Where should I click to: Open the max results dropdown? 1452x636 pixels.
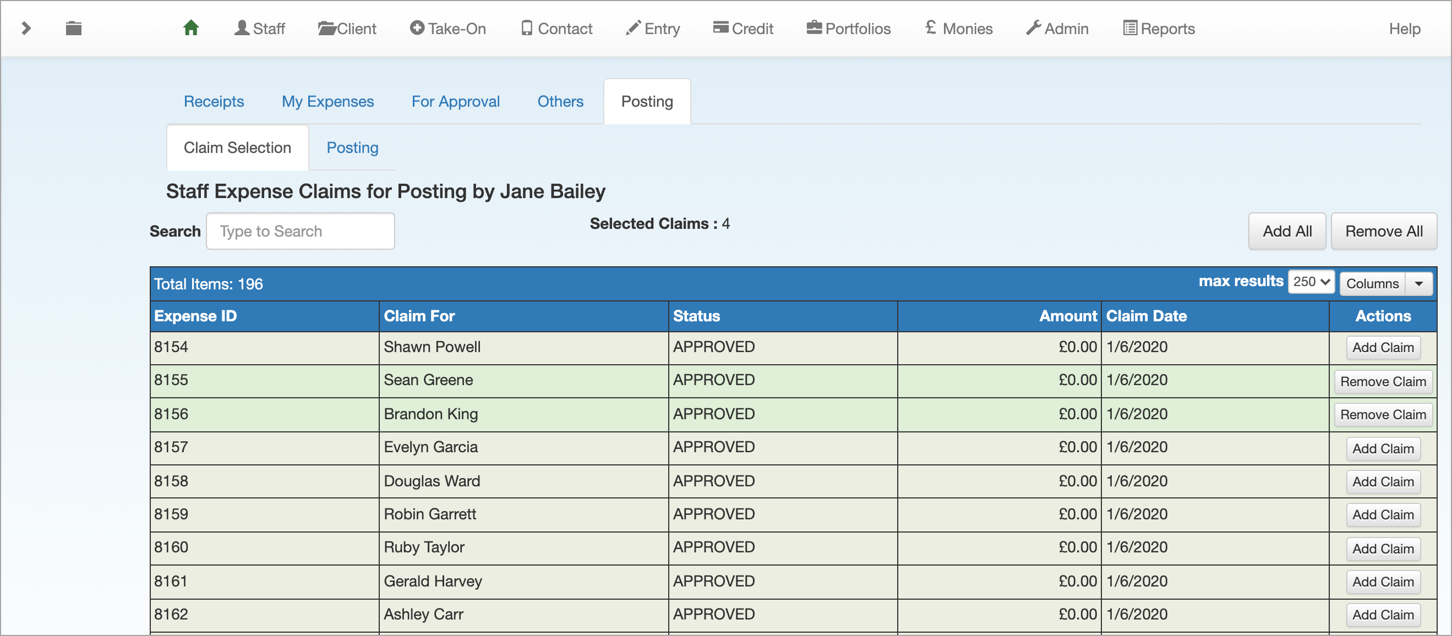click(x=1311, y=282)
